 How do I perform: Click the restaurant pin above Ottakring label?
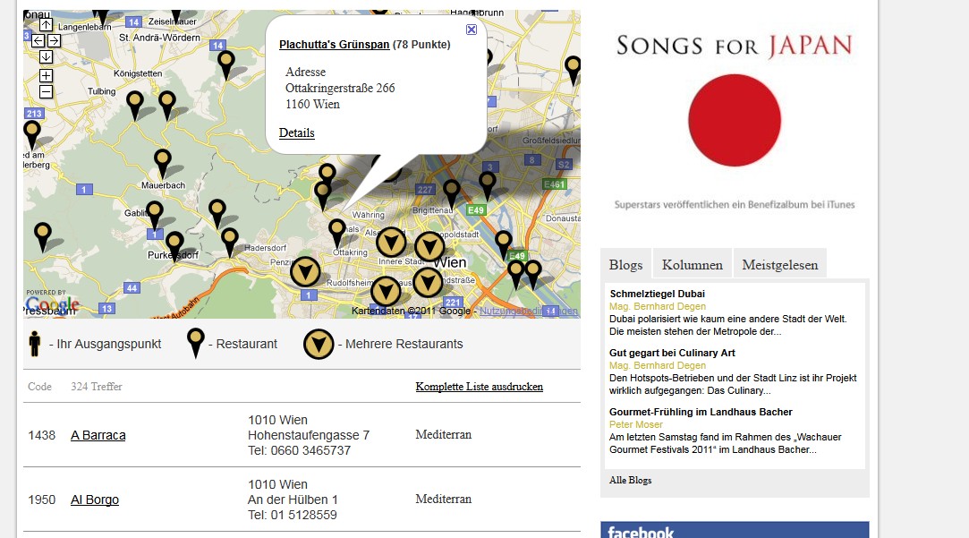pyautogui.click(x=336, y=230)
